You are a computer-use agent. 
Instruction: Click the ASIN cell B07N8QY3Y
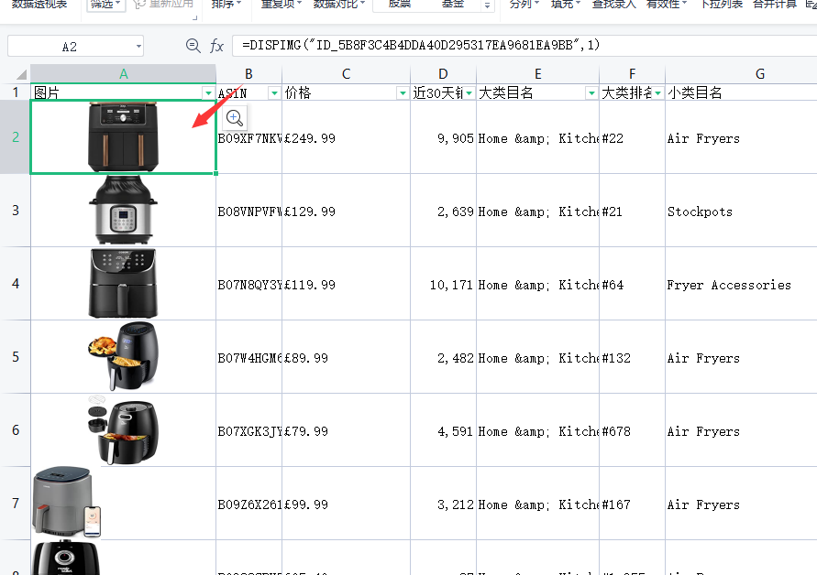[x=249, y=285]
